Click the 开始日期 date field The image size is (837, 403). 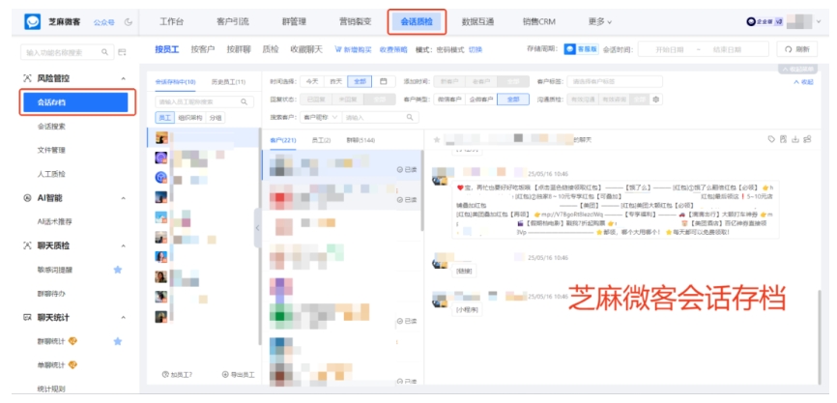[670, 49]
